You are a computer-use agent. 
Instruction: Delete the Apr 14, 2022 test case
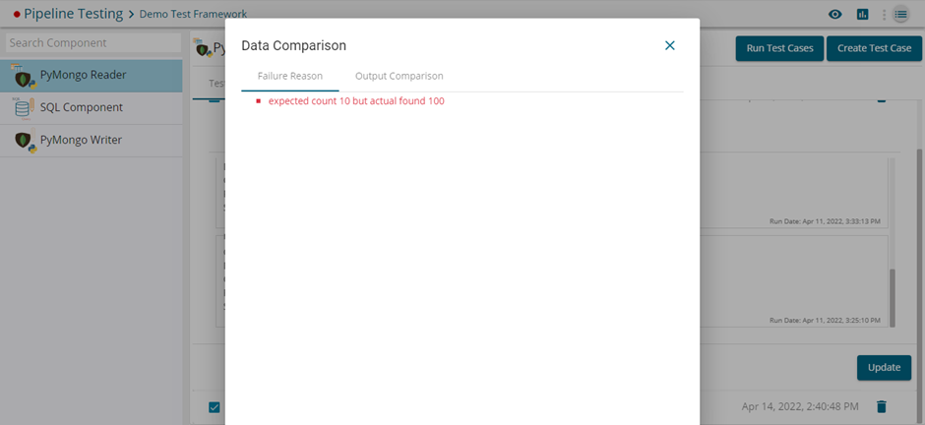click(882, 406)
